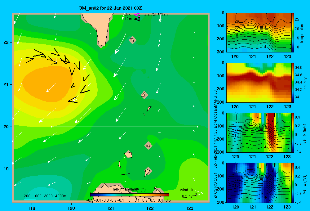Open the salinity depth section plot

259,83
